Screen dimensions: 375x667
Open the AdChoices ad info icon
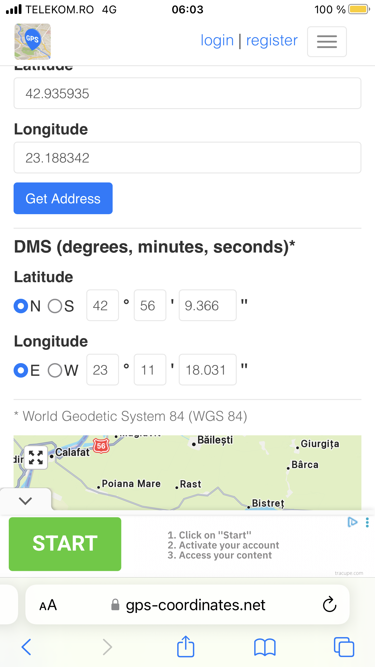point(352,522)
